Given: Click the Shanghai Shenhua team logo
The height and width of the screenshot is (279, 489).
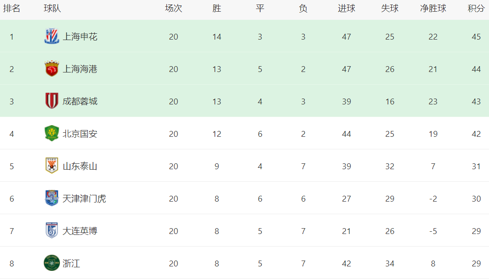Looking at the screenshot, I should point(52,36).
